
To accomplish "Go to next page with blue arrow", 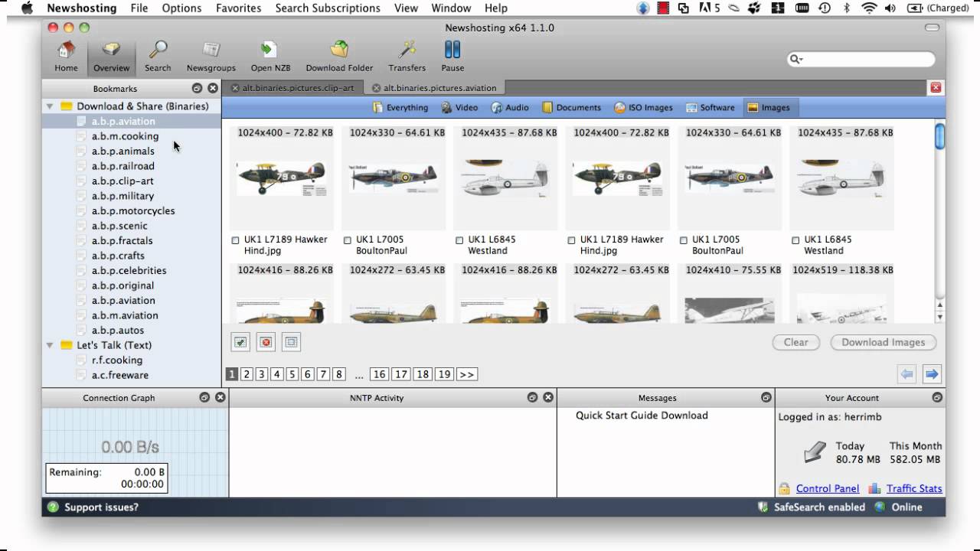I will coord(932,374).
